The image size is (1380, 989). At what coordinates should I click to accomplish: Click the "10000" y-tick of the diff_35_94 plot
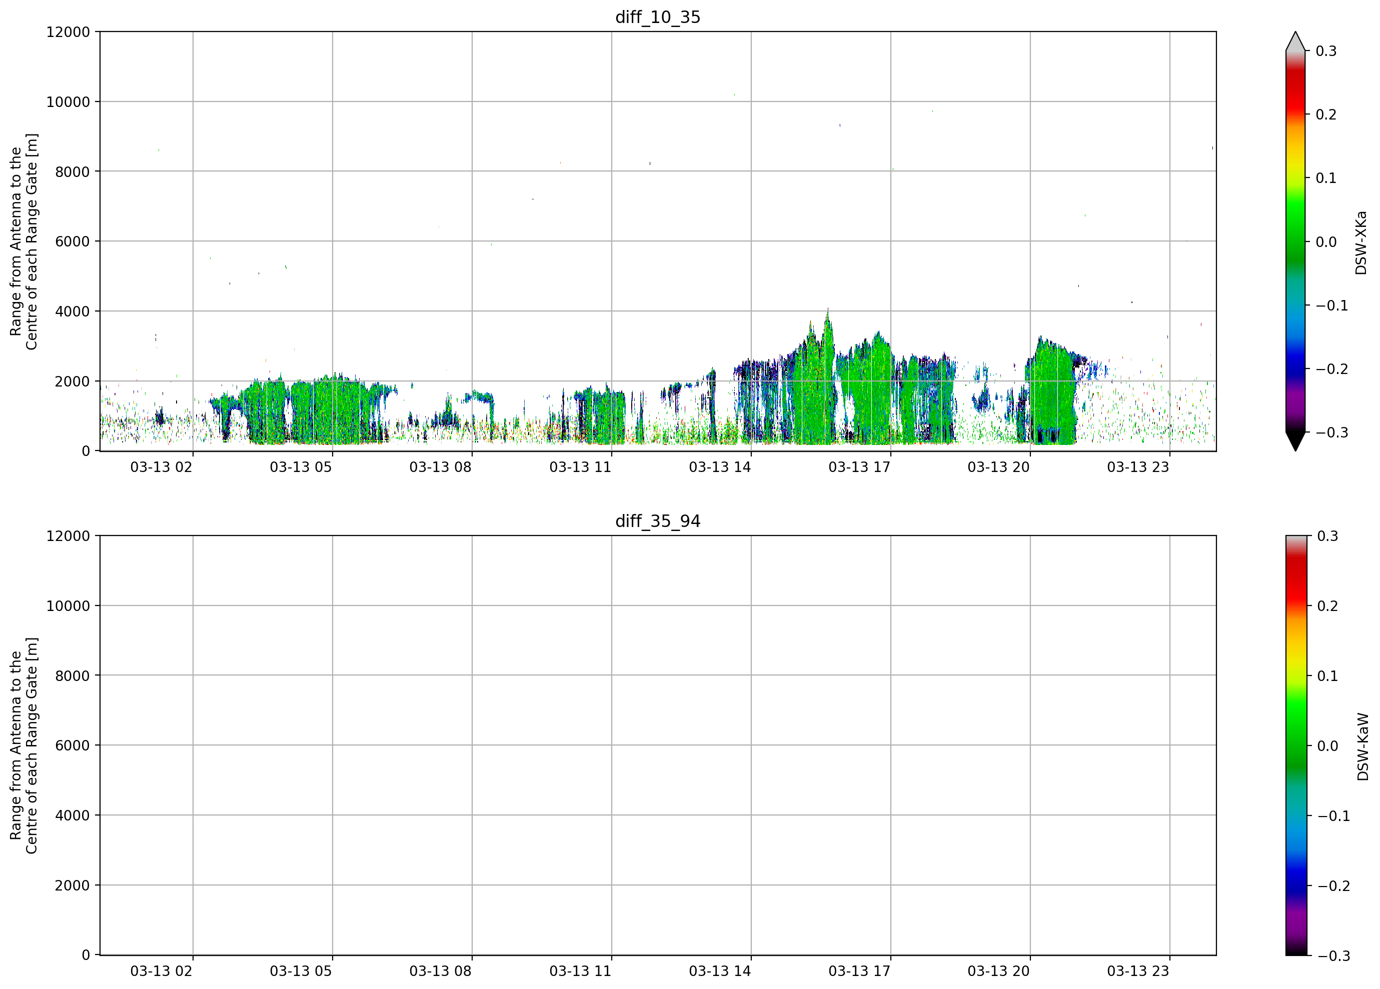(x=68, y=606)
